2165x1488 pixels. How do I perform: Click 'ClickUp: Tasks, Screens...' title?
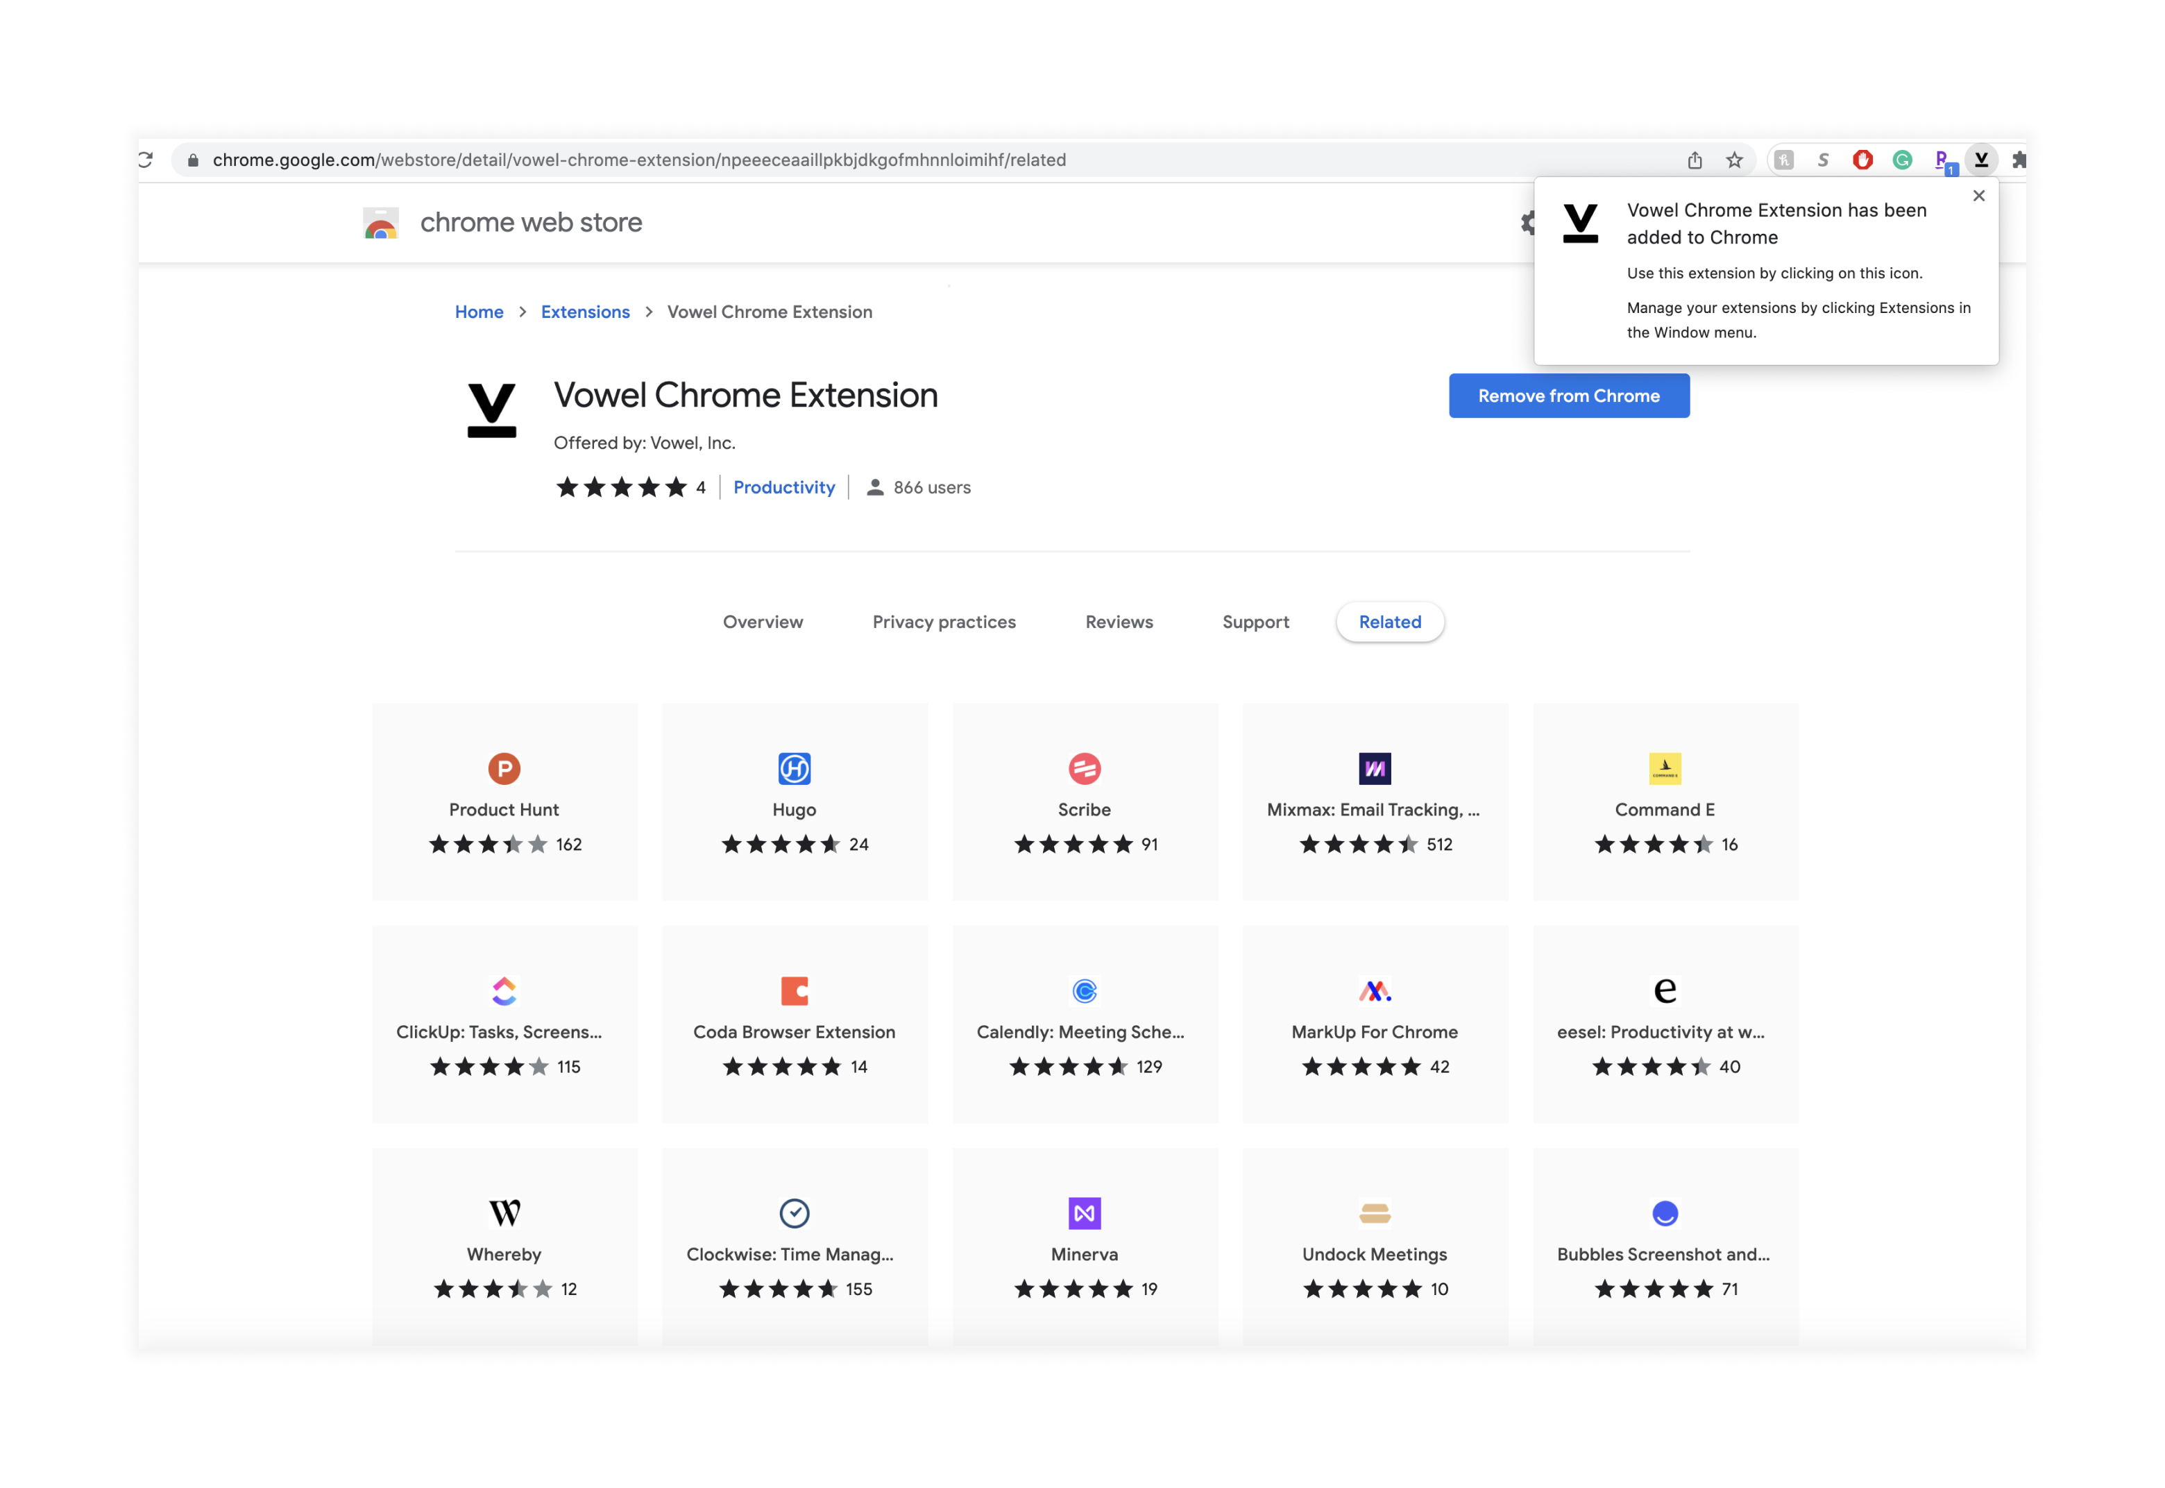[x=499, y=1032]
